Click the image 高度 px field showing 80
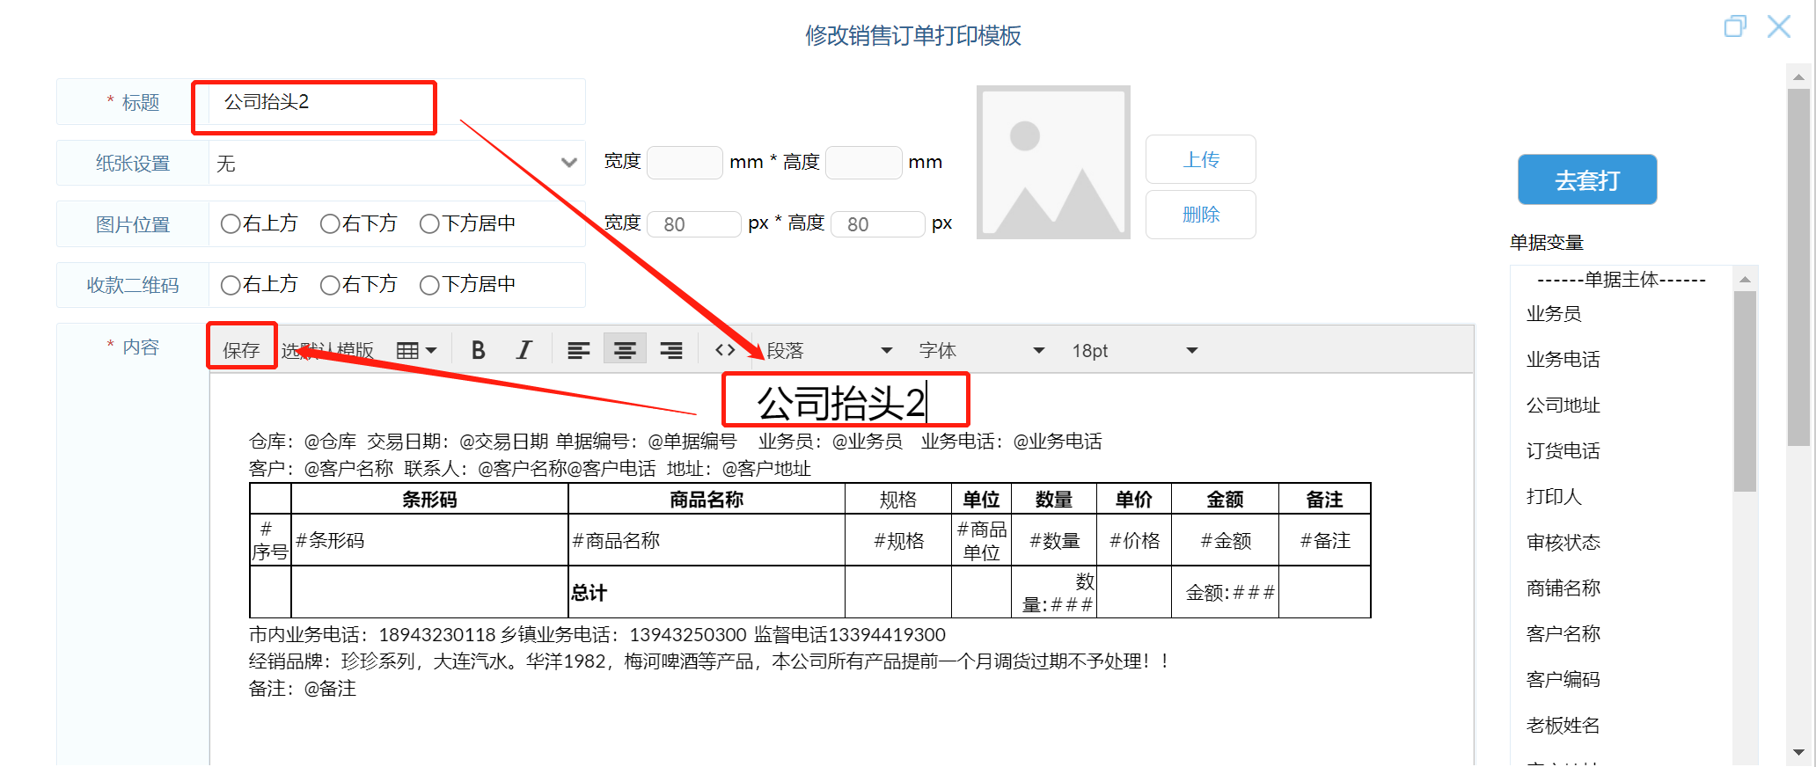The image size is (1816, 767). 878,224
